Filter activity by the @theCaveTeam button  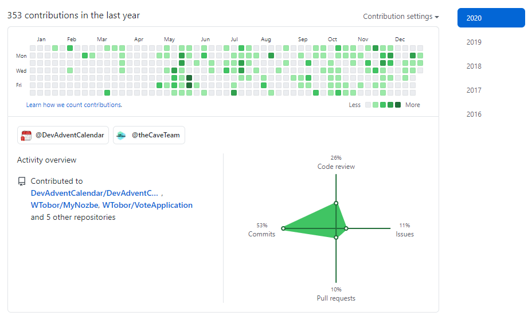pos(149,136)
